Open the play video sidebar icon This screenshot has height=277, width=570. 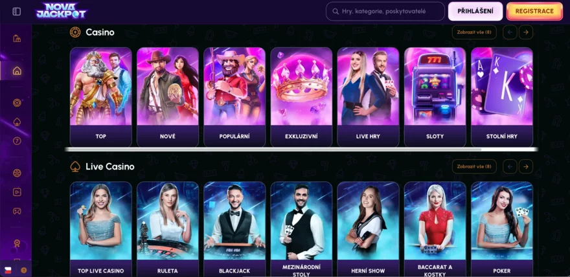(x=17, y=192)
